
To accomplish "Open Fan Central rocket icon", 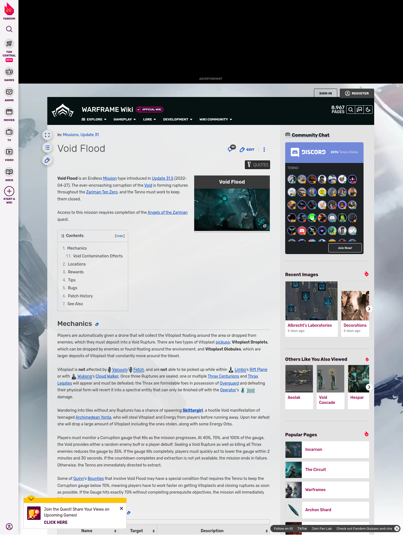I will click(9, 44).
